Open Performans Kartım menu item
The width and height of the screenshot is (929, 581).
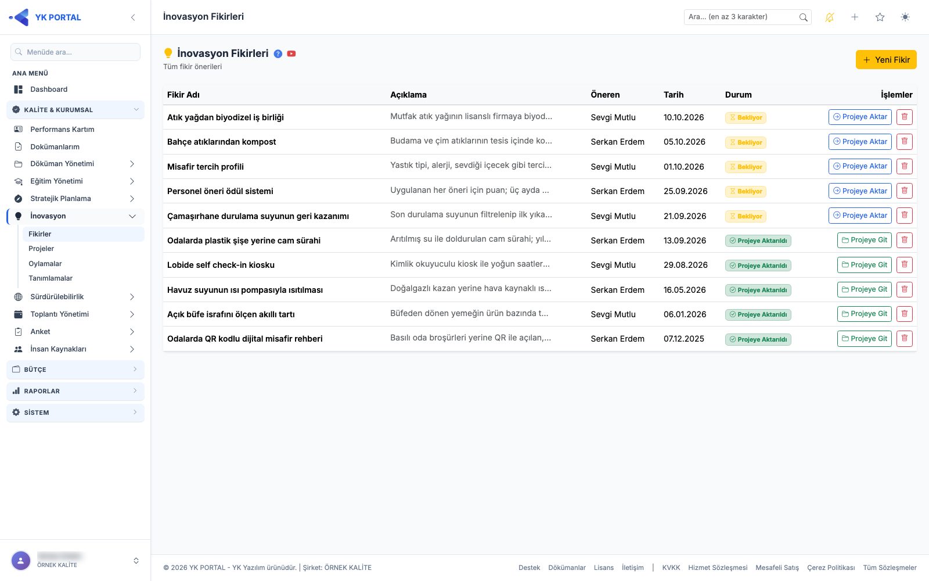pyautogui.click(x=75, y=130)
